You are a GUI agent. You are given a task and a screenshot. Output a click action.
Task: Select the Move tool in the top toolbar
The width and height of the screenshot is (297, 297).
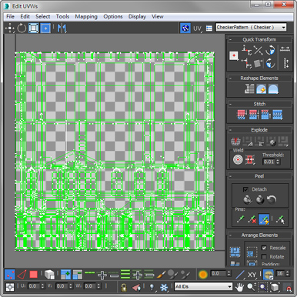(10, 28)
